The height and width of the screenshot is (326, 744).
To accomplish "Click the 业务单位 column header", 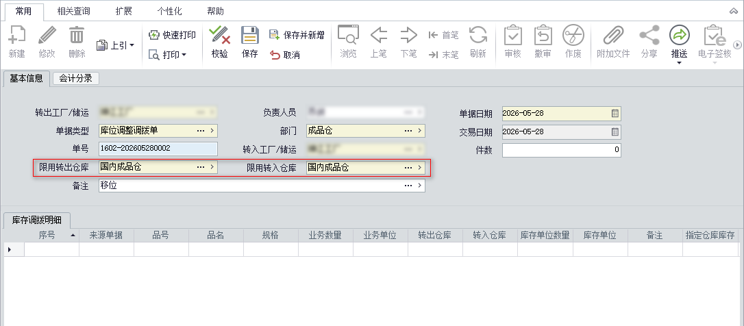I will click(380, 236).
